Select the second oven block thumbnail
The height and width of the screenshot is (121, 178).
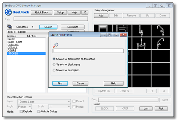click(x=122, y=28)
